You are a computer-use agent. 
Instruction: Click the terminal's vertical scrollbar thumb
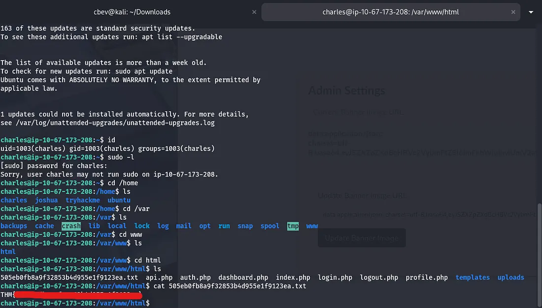point(539,246)
